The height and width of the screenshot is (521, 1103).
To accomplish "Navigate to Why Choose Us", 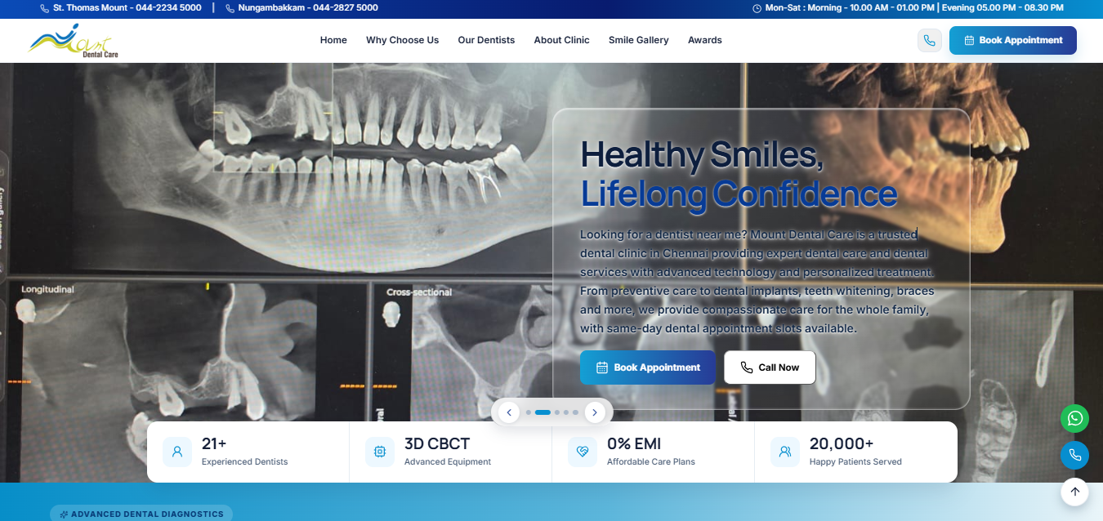I will [x=402, y=40].
